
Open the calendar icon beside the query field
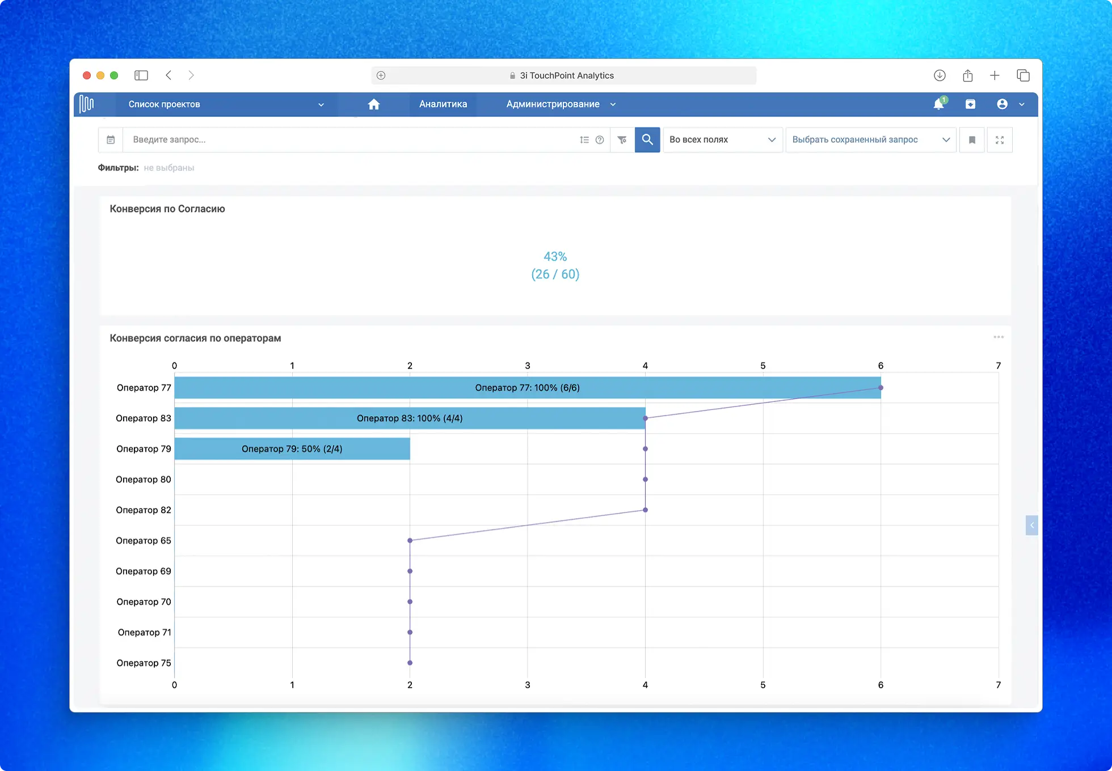coord(111,139)
